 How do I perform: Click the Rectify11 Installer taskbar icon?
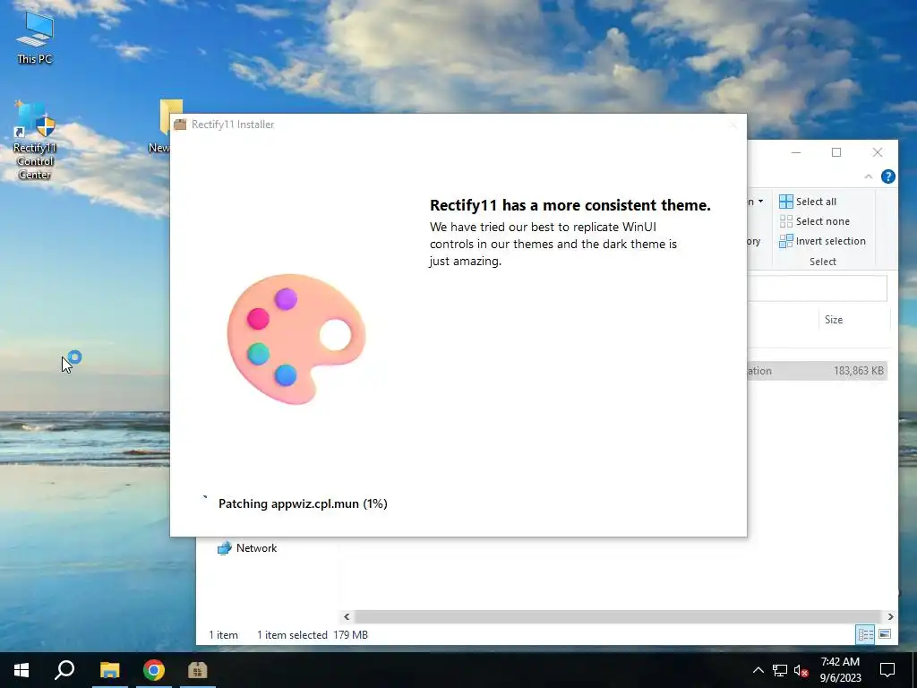pyautogui.click(x=198, y=670)
